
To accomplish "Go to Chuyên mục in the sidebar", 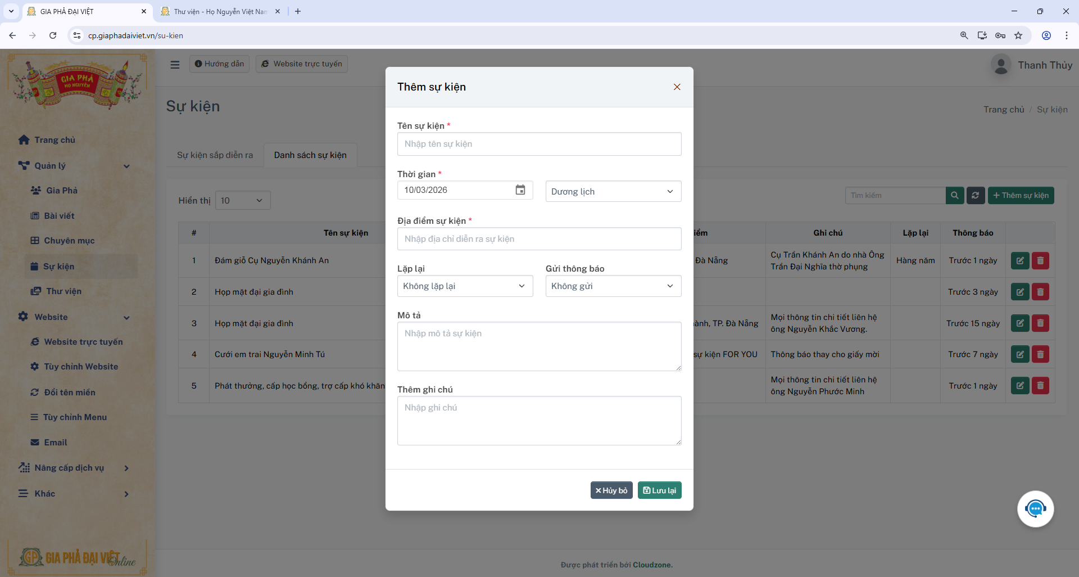I will 70,240.
